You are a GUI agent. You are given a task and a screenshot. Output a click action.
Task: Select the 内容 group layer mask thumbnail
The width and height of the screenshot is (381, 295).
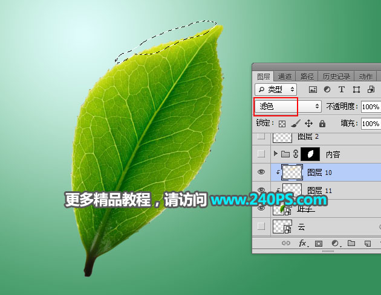310,154
